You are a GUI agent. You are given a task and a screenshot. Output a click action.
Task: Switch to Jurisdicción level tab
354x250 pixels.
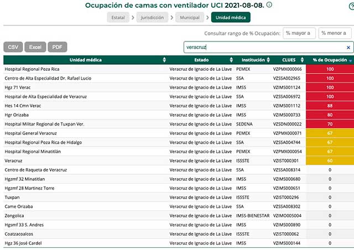(152, 17)
